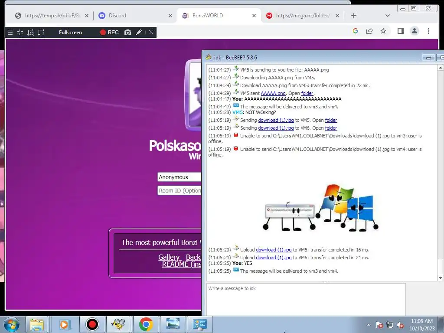This screenshot has width=444, height=333.
Task: Click download (1).jpg in Upload to VM6 line
Action: click(x=274, y=258)
